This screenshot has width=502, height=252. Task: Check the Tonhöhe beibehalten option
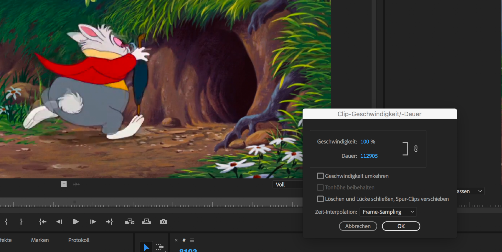point(320,187)
